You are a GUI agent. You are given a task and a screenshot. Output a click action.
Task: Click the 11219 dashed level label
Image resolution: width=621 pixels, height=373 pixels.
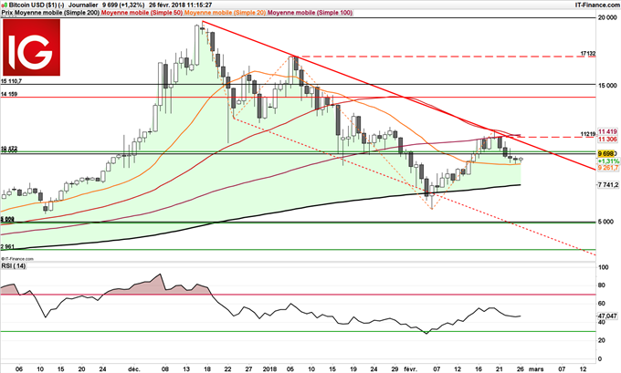click(588, 134)
